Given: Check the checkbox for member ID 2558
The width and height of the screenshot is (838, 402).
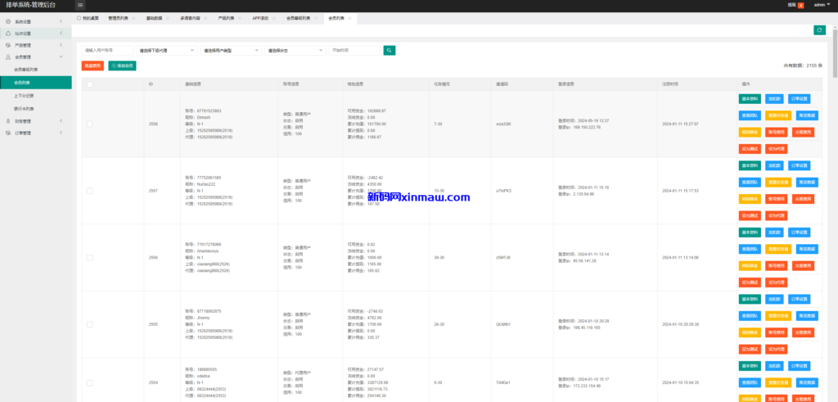Looking at the screenshot, I should 89,124.
